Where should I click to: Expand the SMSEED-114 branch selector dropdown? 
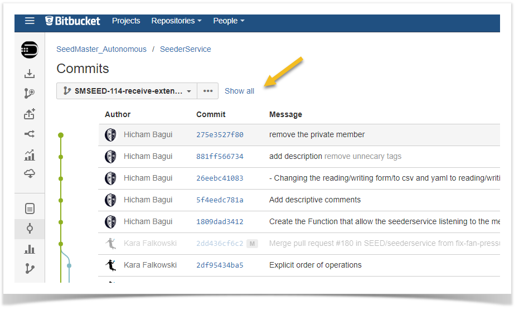point(127,91)
